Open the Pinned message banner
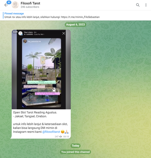Image resolution: width=151 pixels, height=158 pixels. tap(75, 15)
